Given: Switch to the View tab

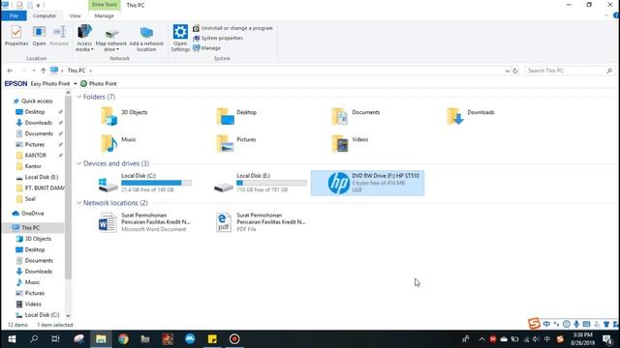Looking at the screenshot, I should coord(75,15).
